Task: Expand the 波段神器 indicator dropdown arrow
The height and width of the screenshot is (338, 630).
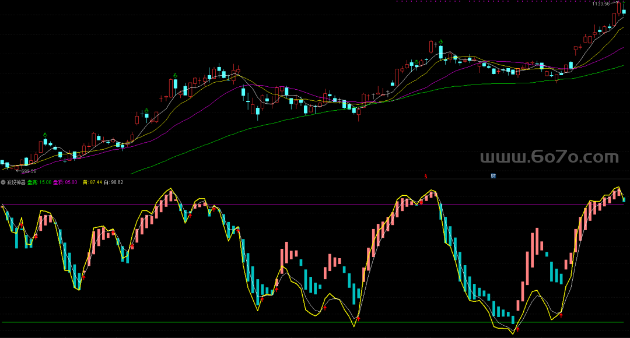Action: point(3,182)
